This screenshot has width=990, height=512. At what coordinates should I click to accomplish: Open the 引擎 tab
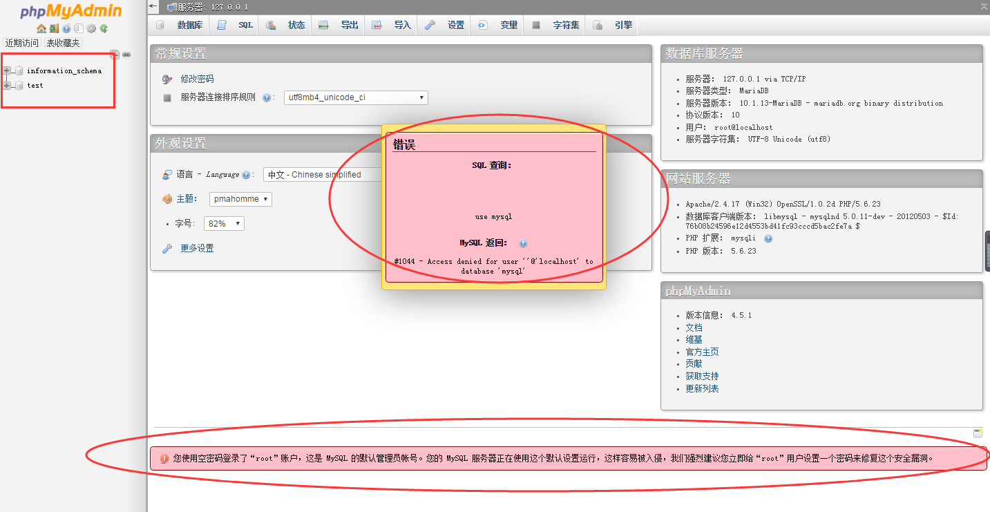tap(613, 25)
